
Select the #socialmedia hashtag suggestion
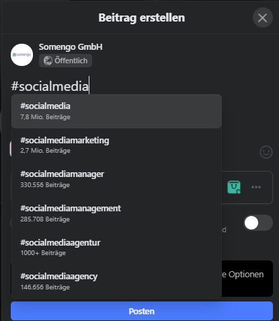pyautogui.click(x=116, y=111)
